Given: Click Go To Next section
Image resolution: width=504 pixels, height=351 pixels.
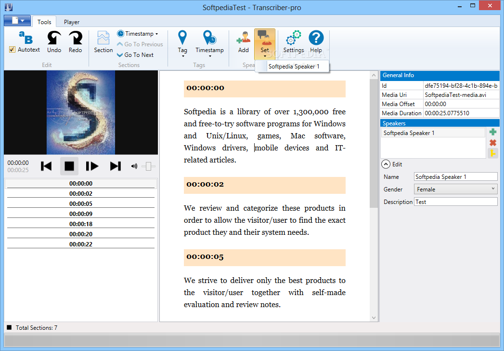Looking at the screenshot, I should [x=135, y=55].
